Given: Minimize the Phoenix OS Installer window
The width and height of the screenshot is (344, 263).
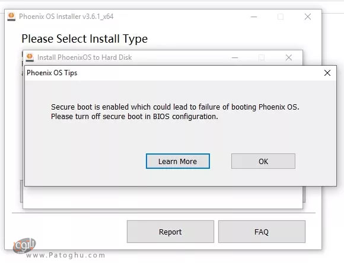Looking at the screenshot, I should [254, 17].
